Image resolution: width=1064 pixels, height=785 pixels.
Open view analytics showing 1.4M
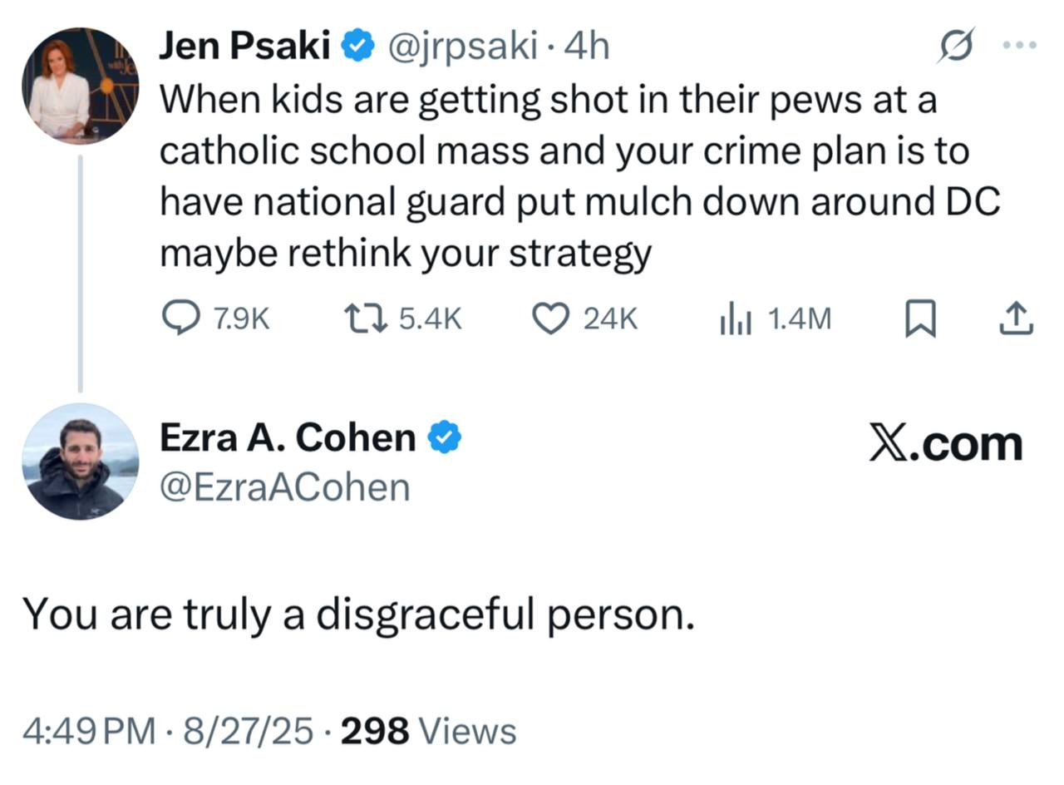coord(735,319)
